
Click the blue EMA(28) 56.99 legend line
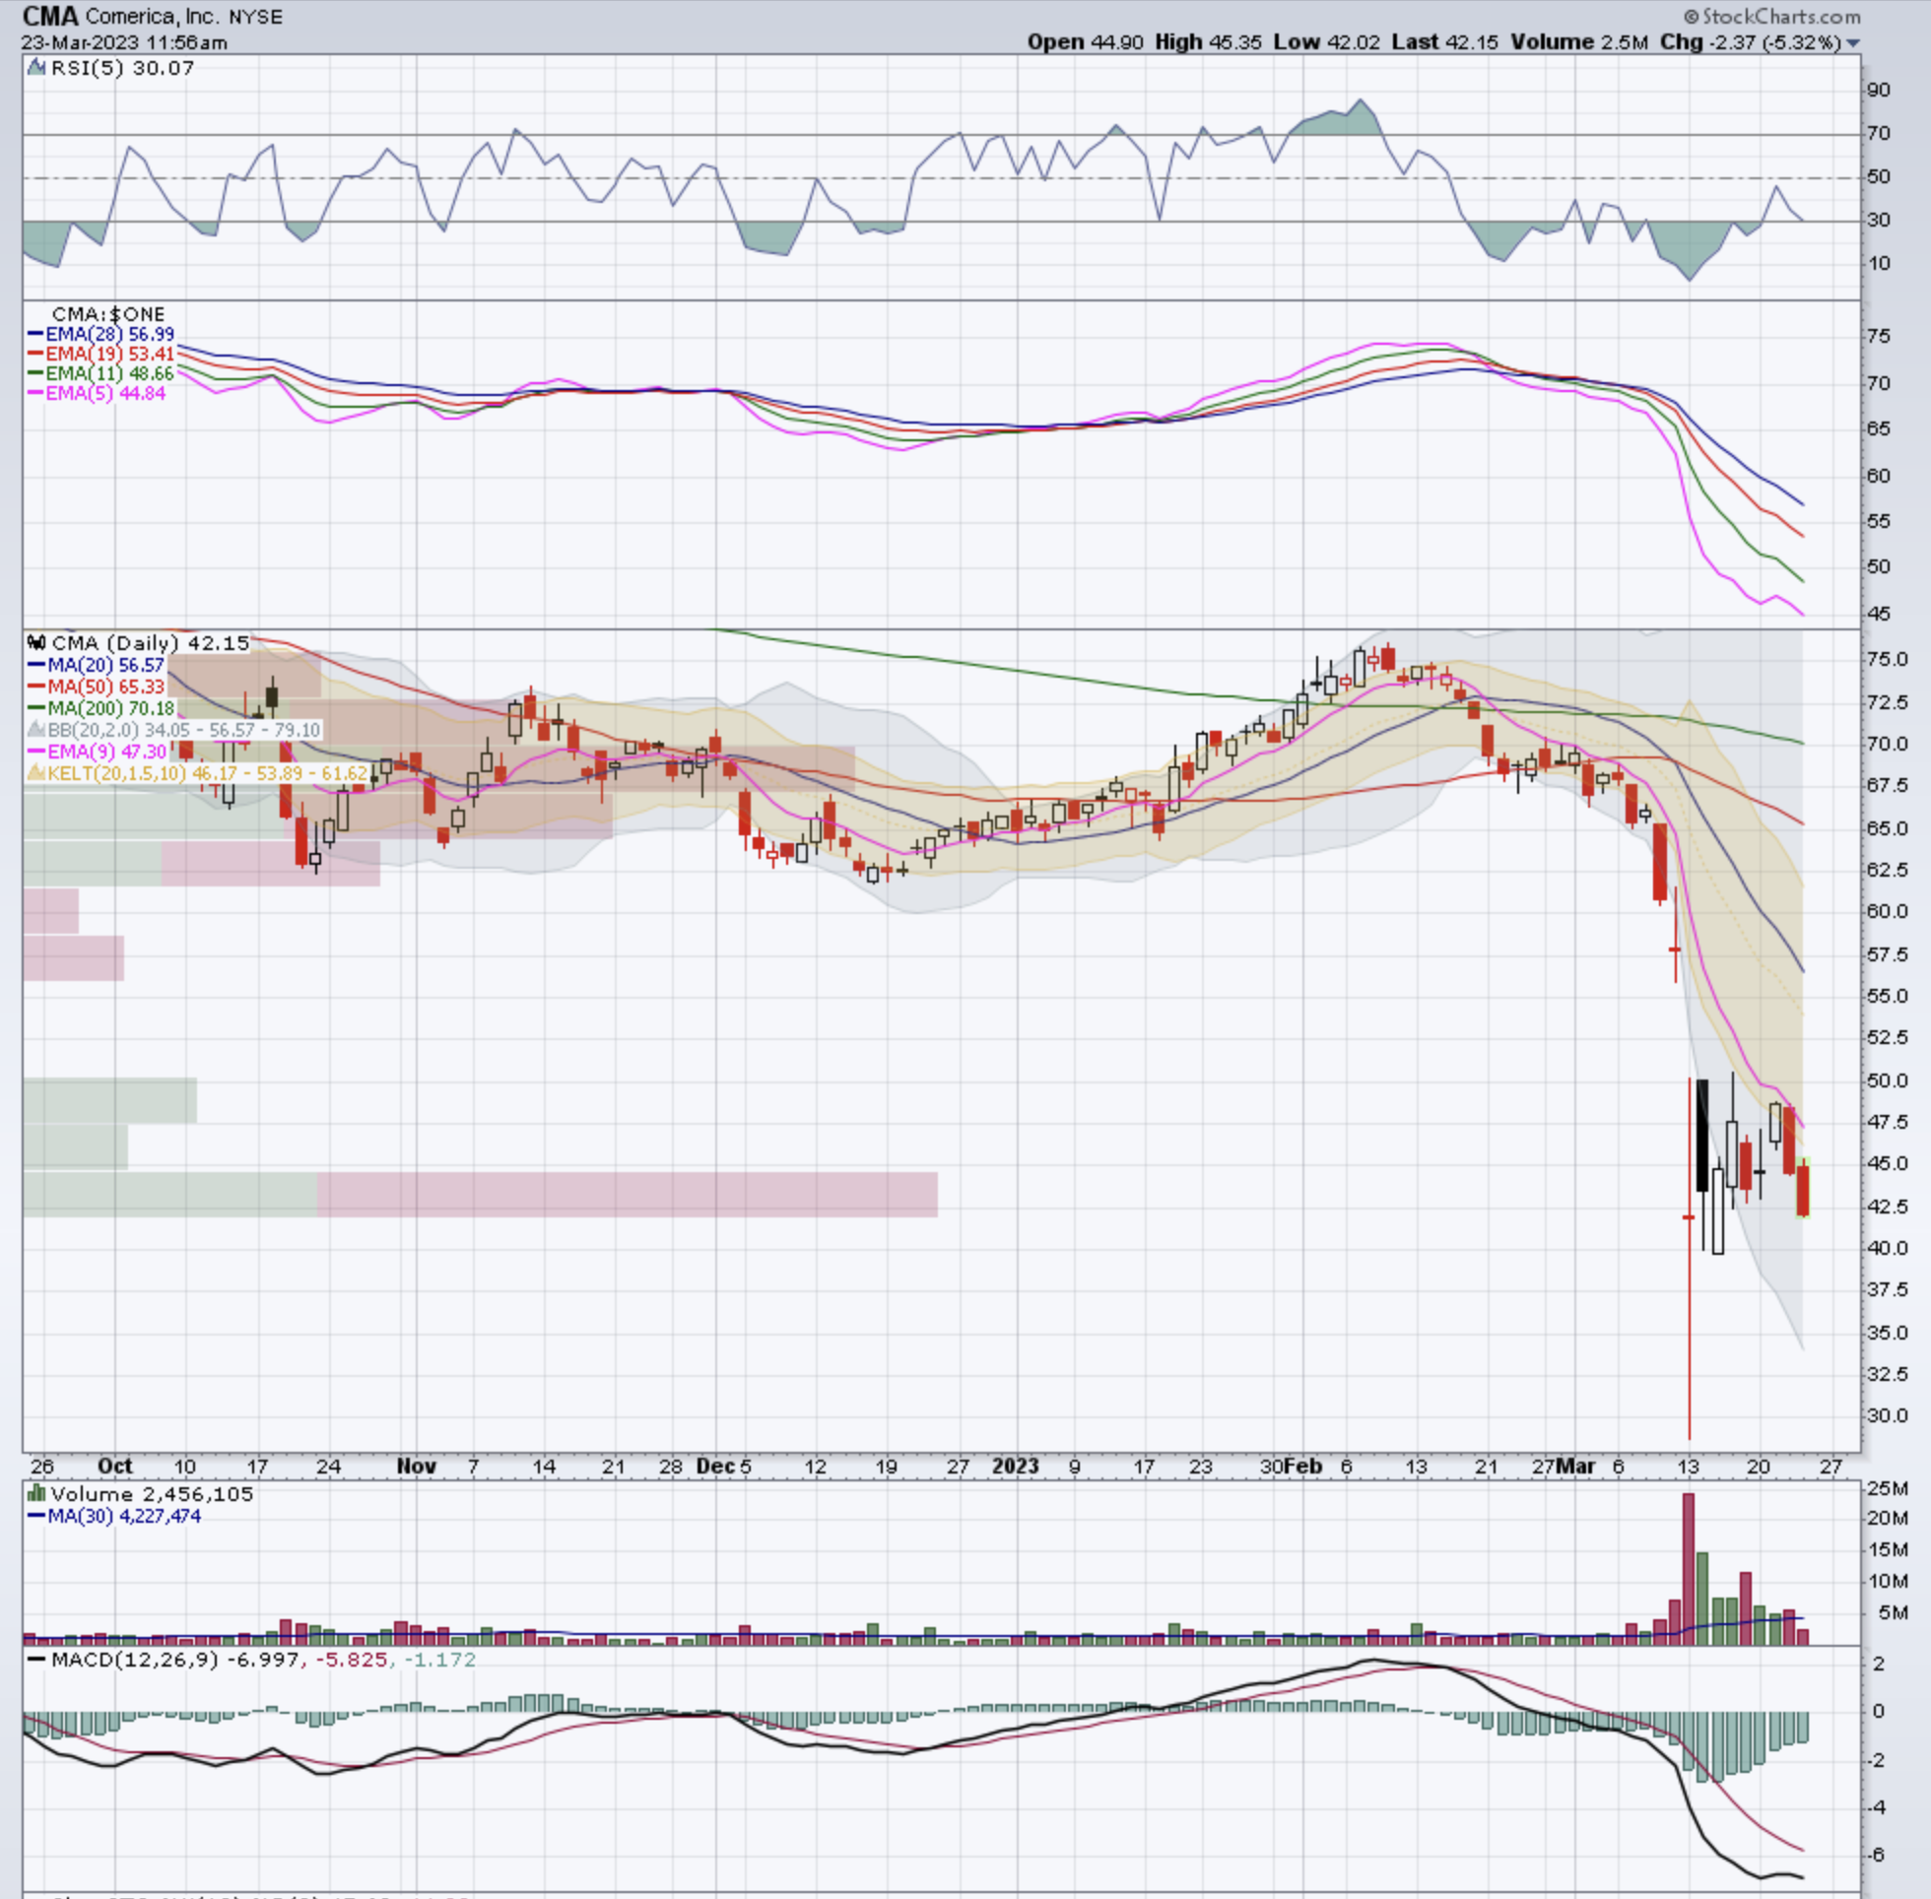[x=100, y=334]
